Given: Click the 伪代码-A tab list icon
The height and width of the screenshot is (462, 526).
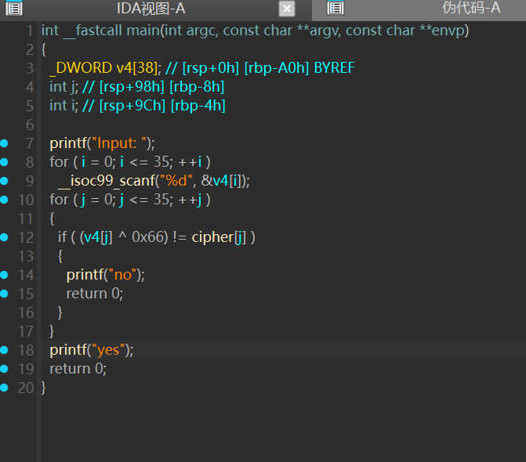Looking at the screenshot, I should tap(336, 8).
